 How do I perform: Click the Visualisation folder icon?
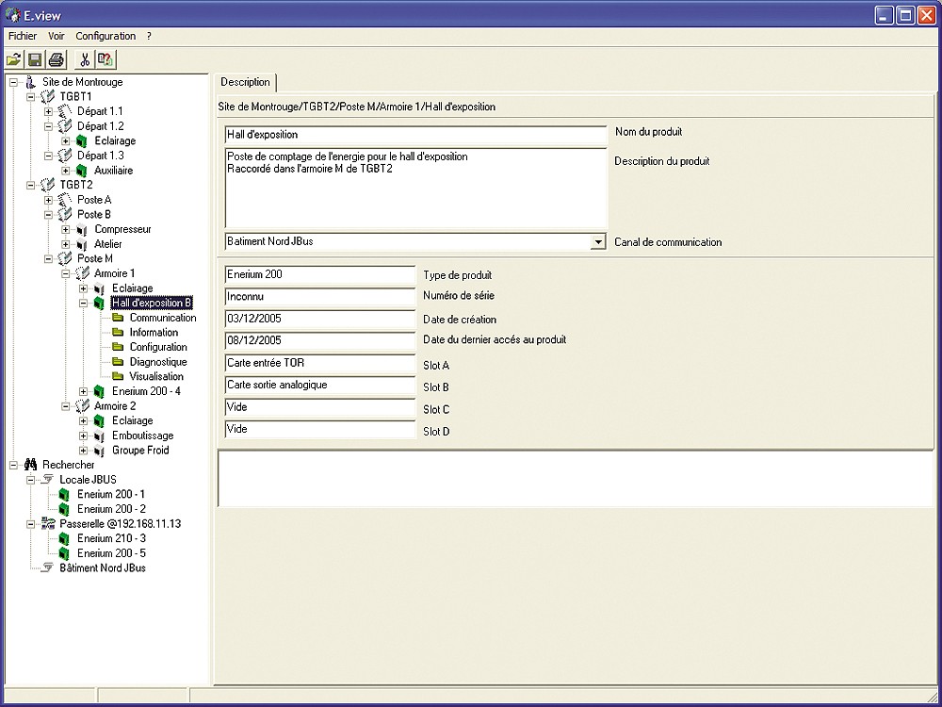click(x=118, y=376)
